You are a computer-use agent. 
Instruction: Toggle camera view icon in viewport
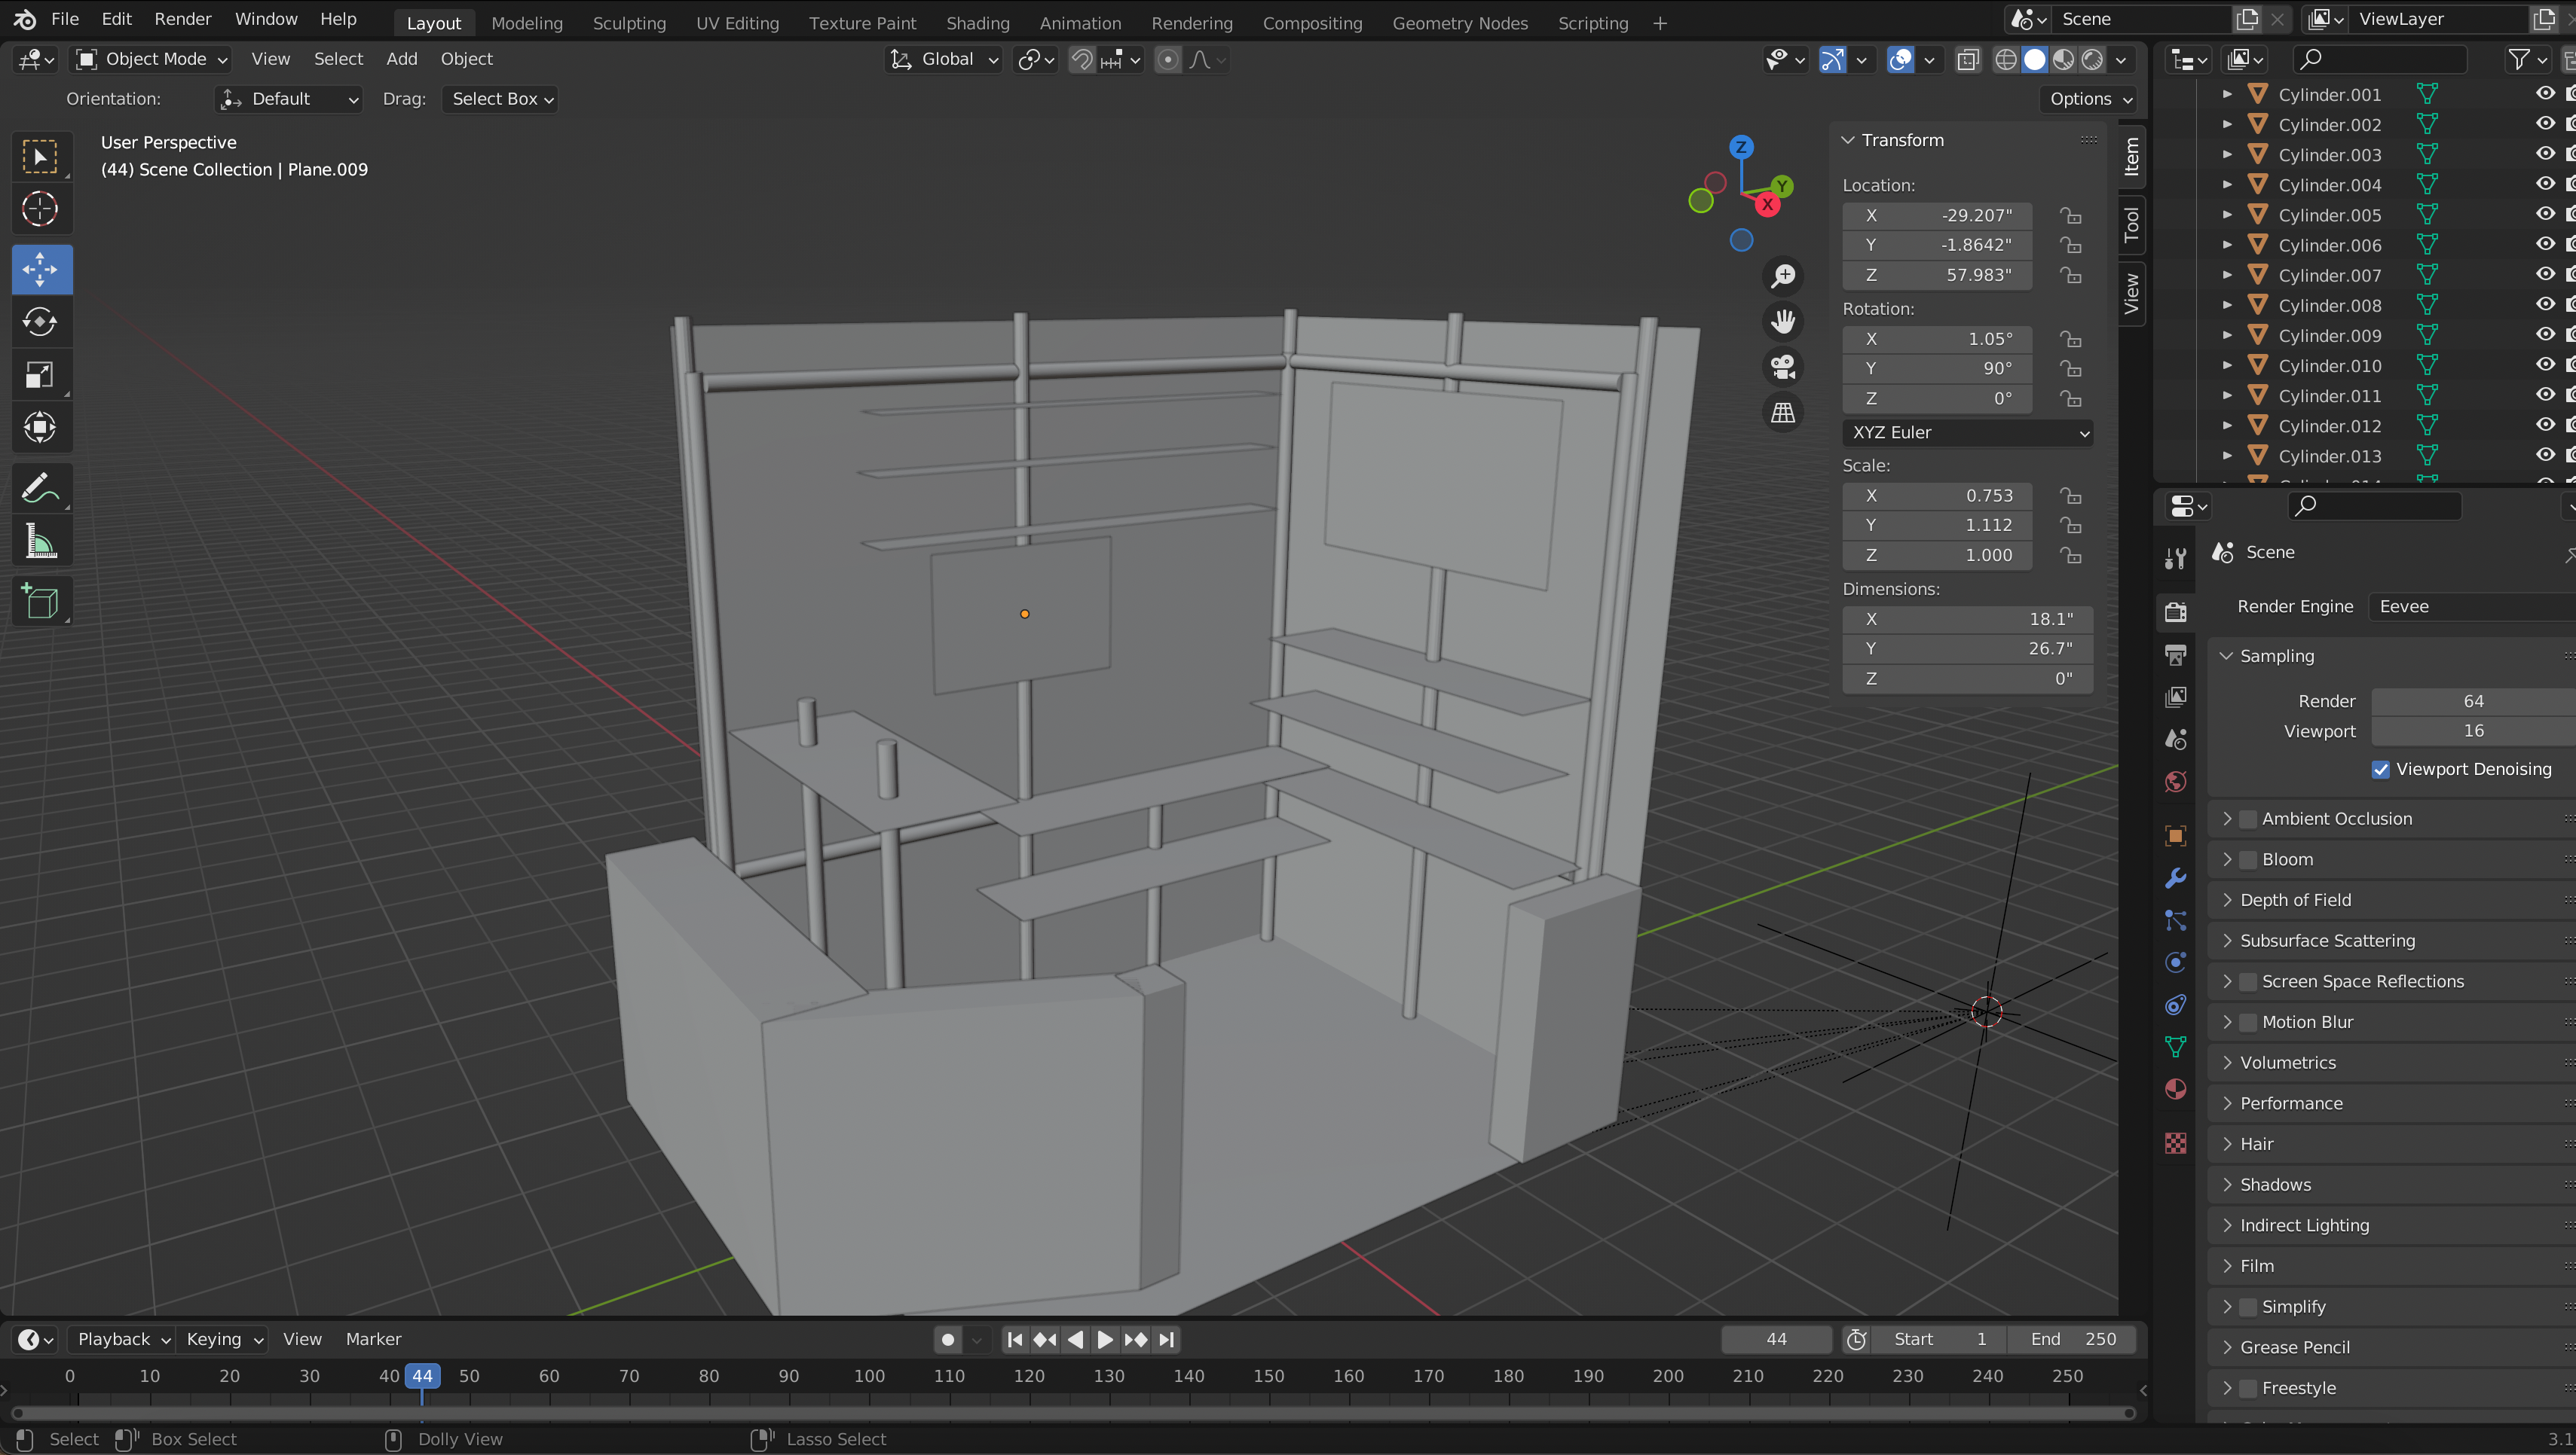click(1783, 367)
